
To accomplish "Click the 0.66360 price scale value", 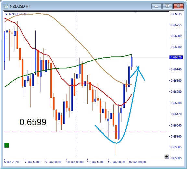I will click(x=176, y=80).
